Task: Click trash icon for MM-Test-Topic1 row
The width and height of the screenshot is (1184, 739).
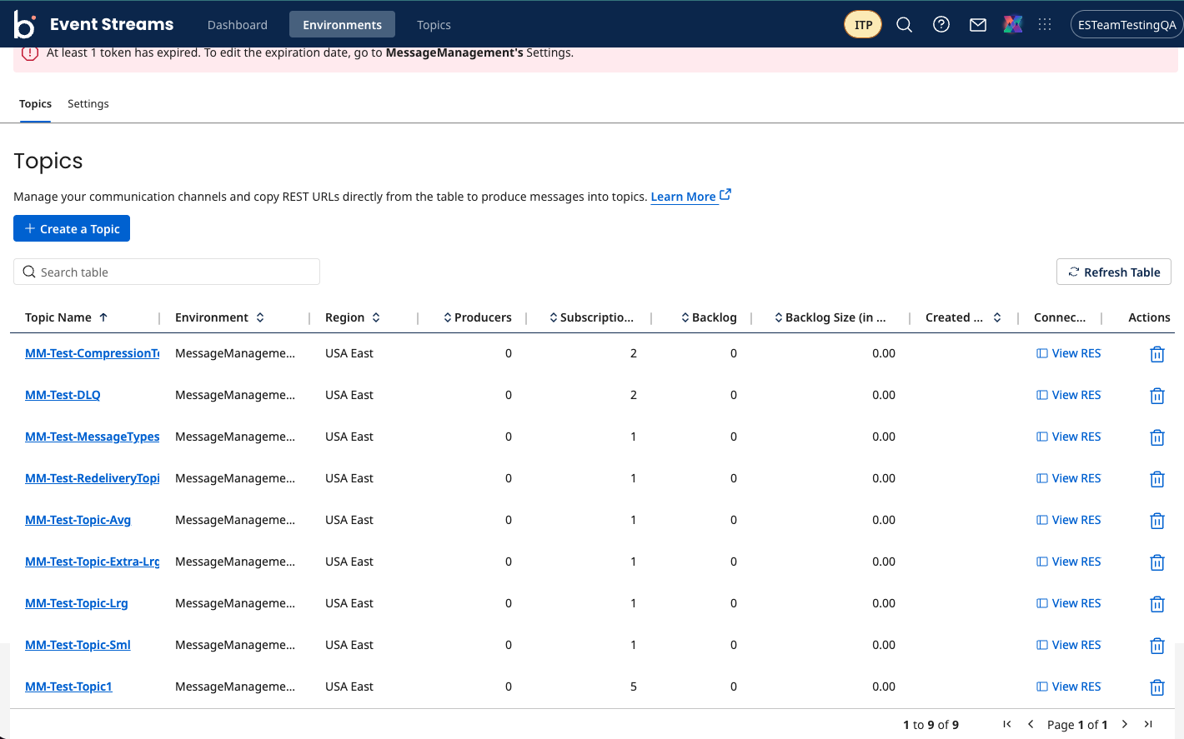Action: coord(1157,687)
